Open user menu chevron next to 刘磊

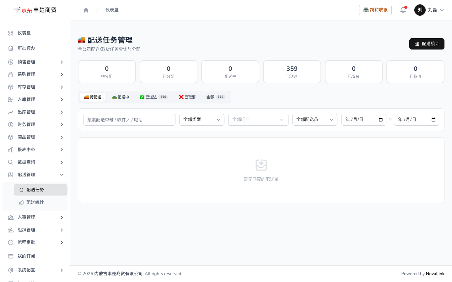coord(442,10)
